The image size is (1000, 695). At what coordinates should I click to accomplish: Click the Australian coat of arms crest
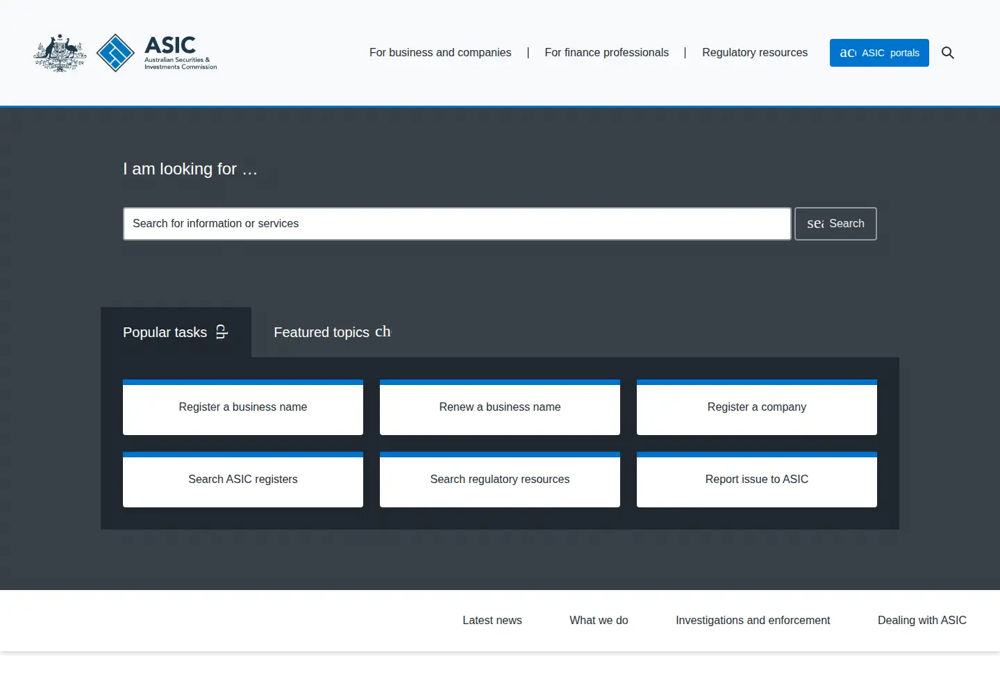coord(60,53)
